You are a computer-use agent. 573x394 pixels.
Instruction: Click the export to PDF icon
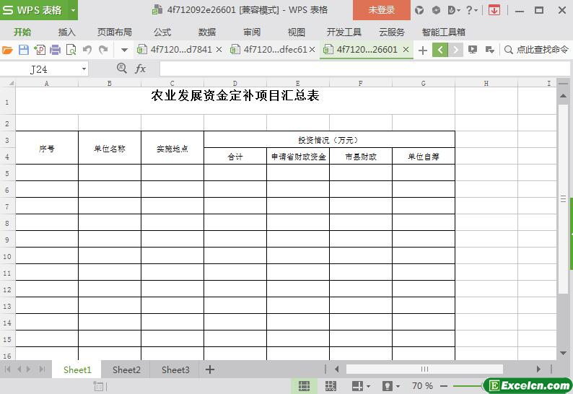point(40,50)
